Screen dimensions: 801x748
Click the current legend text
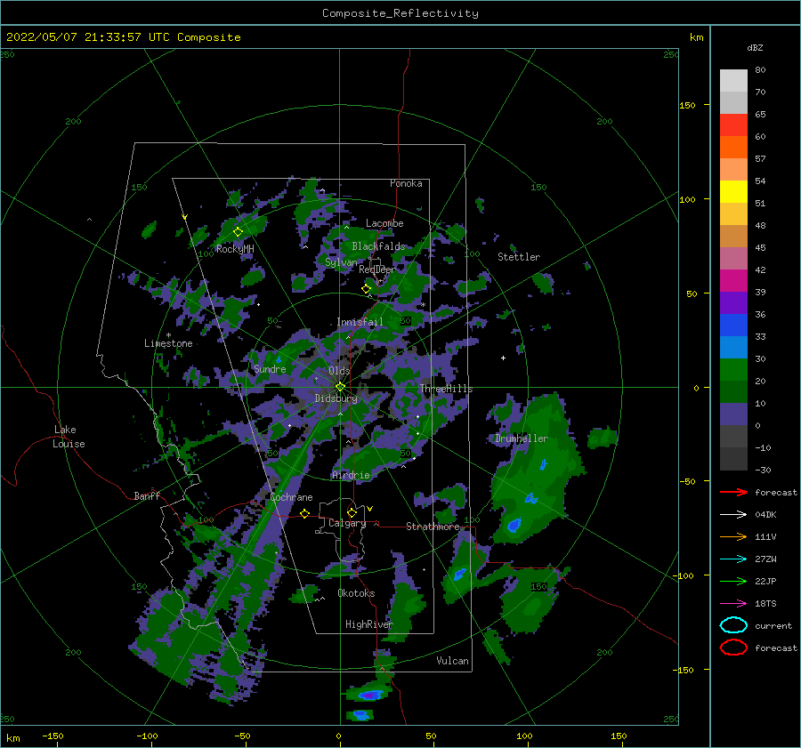coord(773,625)
